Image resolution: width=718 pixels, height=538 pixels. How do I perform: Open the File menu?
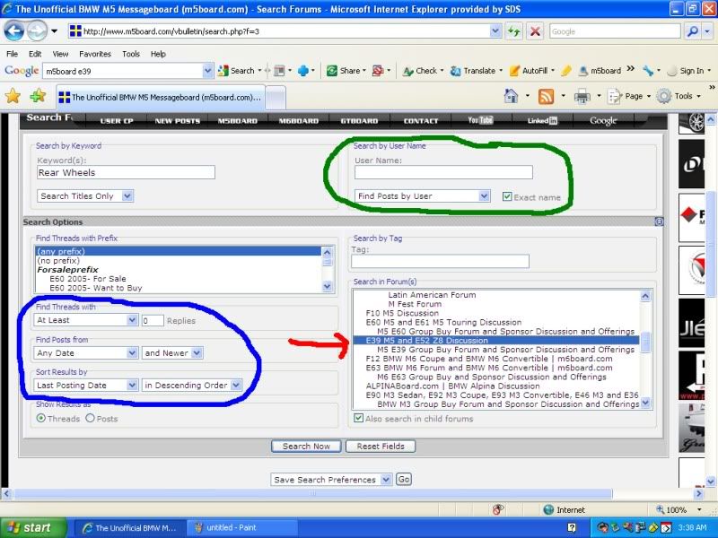pyautogui.click(x=12, y=54)
